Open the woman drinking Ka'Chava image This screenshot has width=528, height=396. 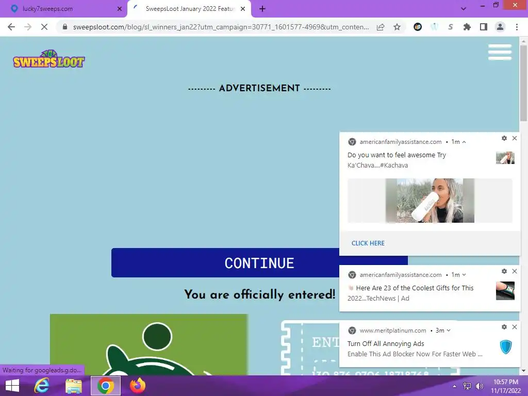[x=430, y=201]
